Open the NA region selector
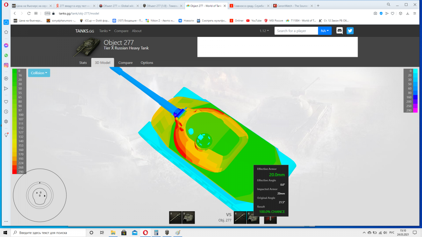 coord(325,31)
